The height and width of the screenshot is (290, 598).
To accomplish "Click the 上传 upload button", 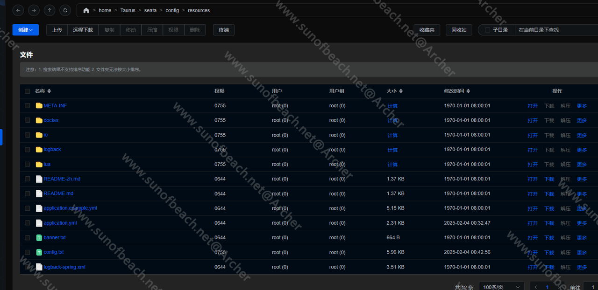I will (x=57, y=30).
